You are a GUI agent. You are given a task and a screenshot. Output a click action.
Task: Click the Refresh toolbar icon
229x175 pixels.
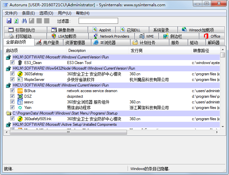pos(16,21)
